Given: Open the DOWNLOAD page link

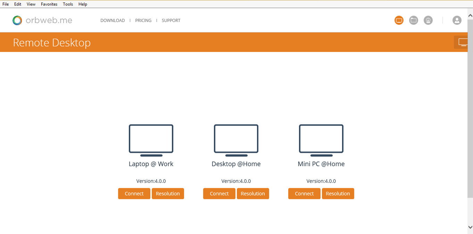Looking at the screenshot, I should [113, 20].
